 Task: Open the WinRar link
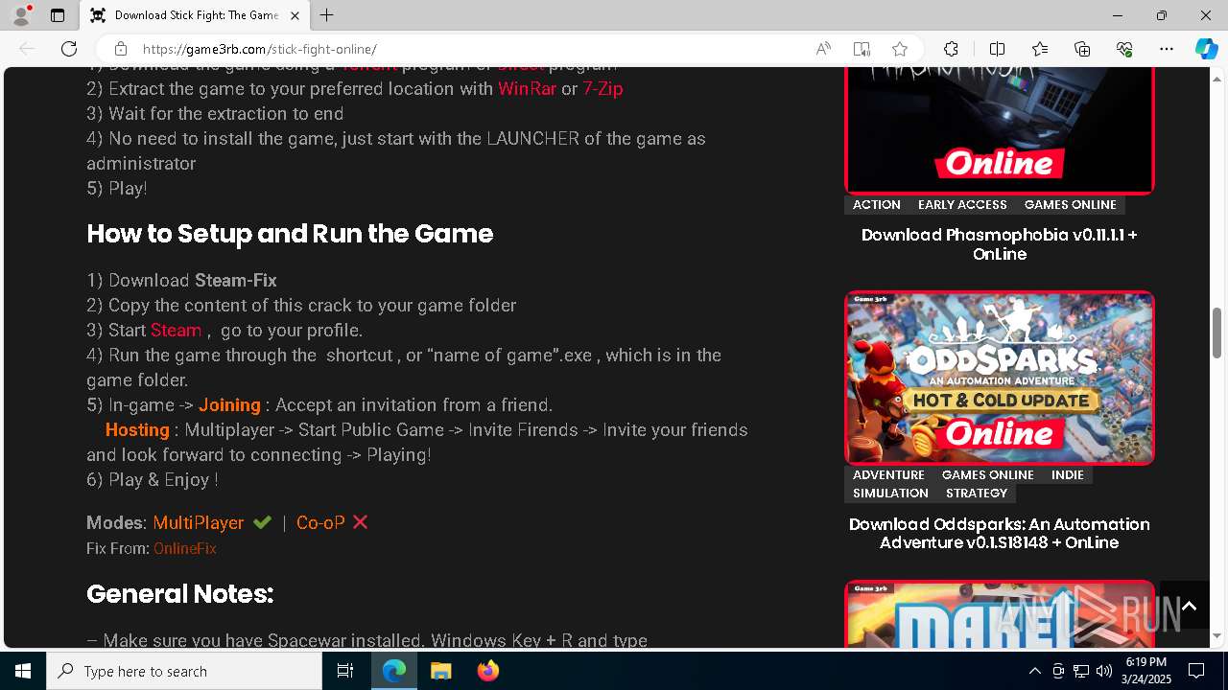(527, 88)
